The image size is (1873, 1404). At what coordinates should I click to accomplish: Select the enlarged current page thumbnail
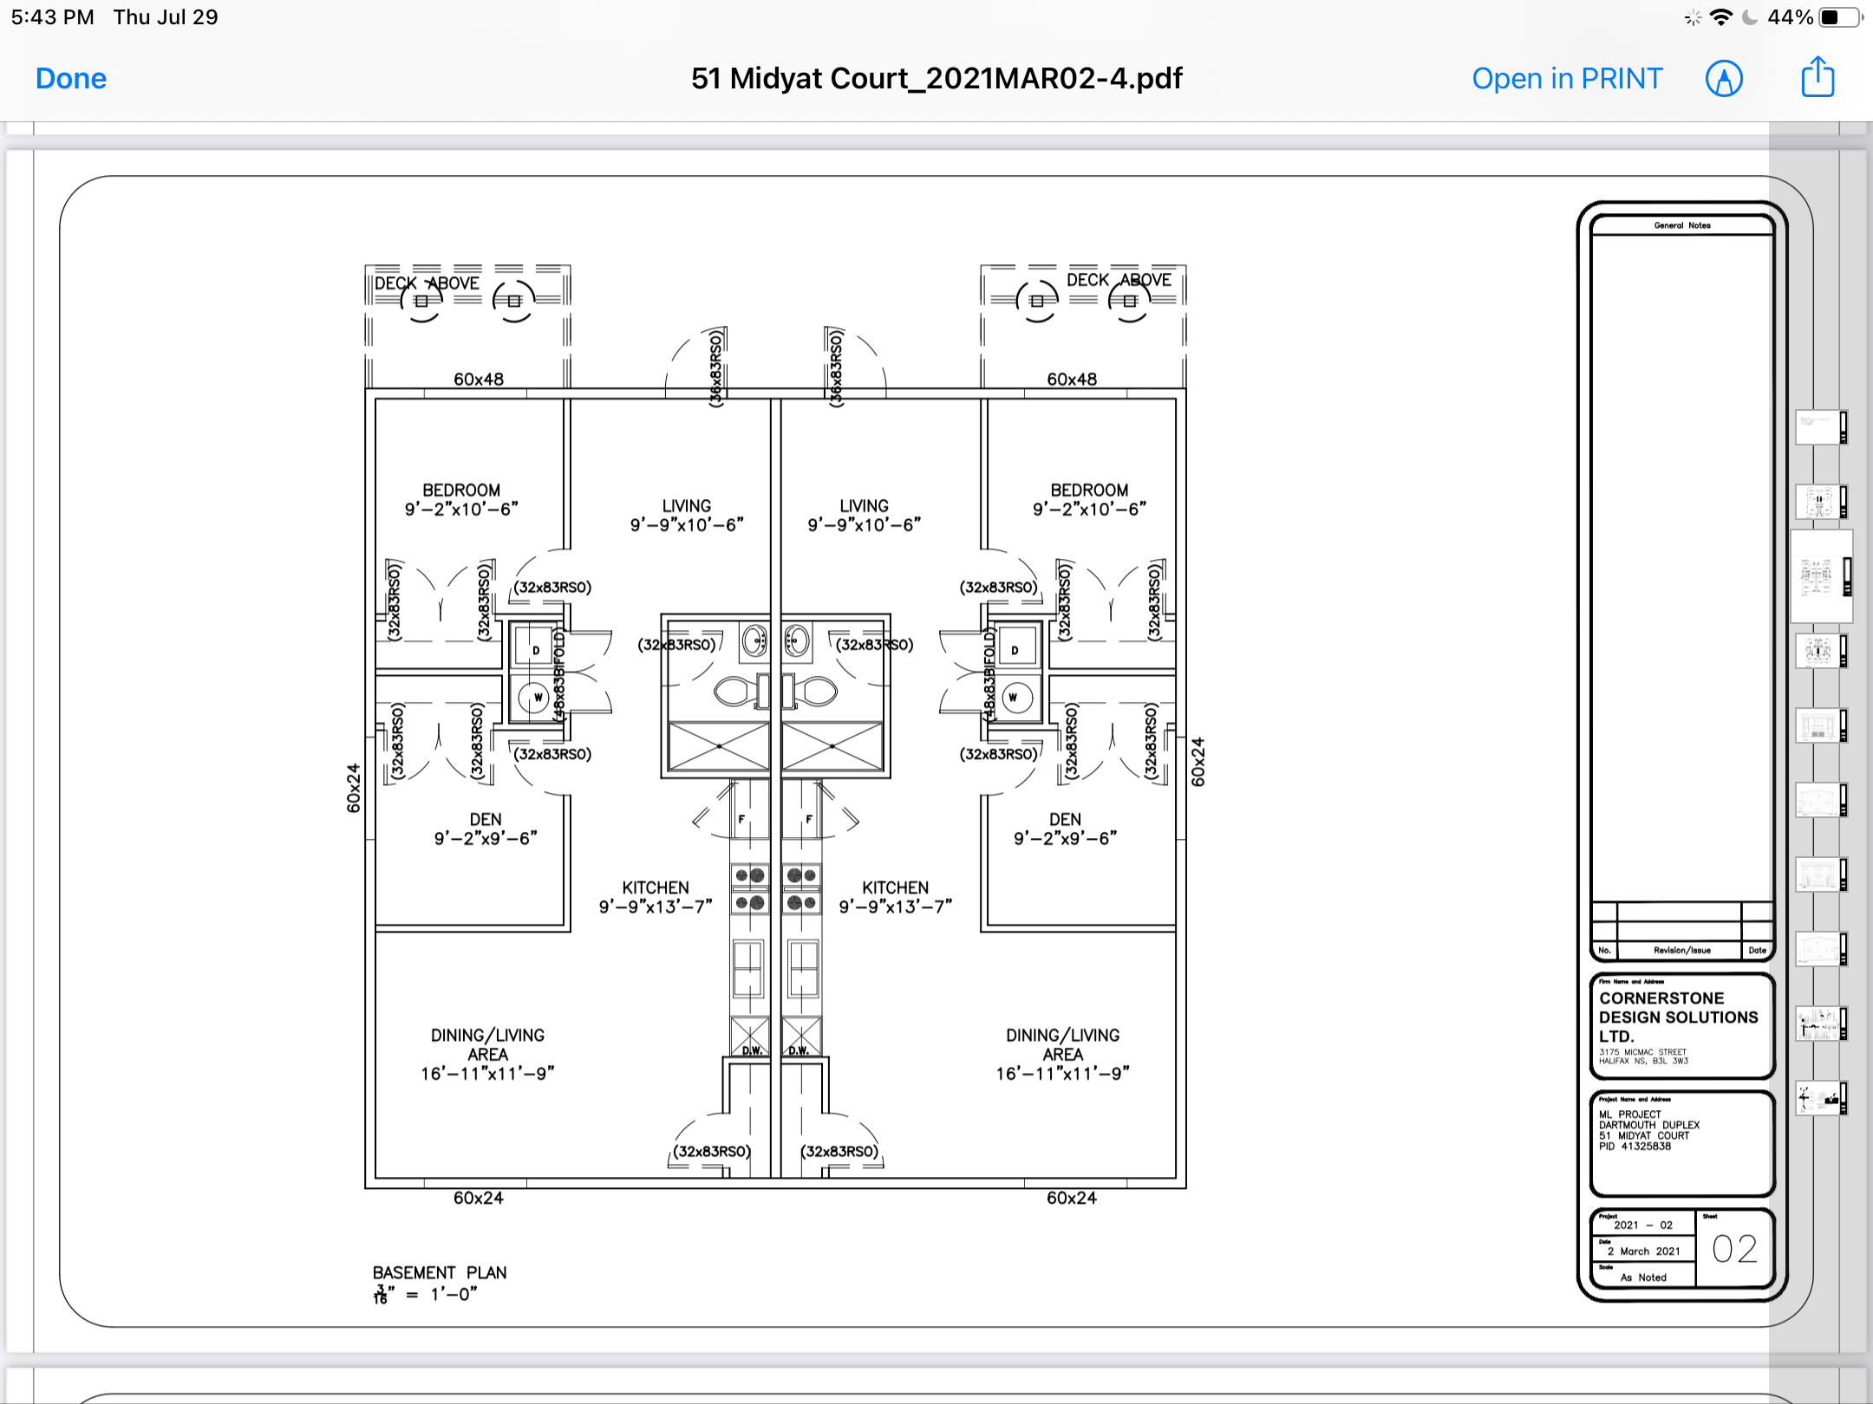pyautogui.click(x=1821, y=576)
